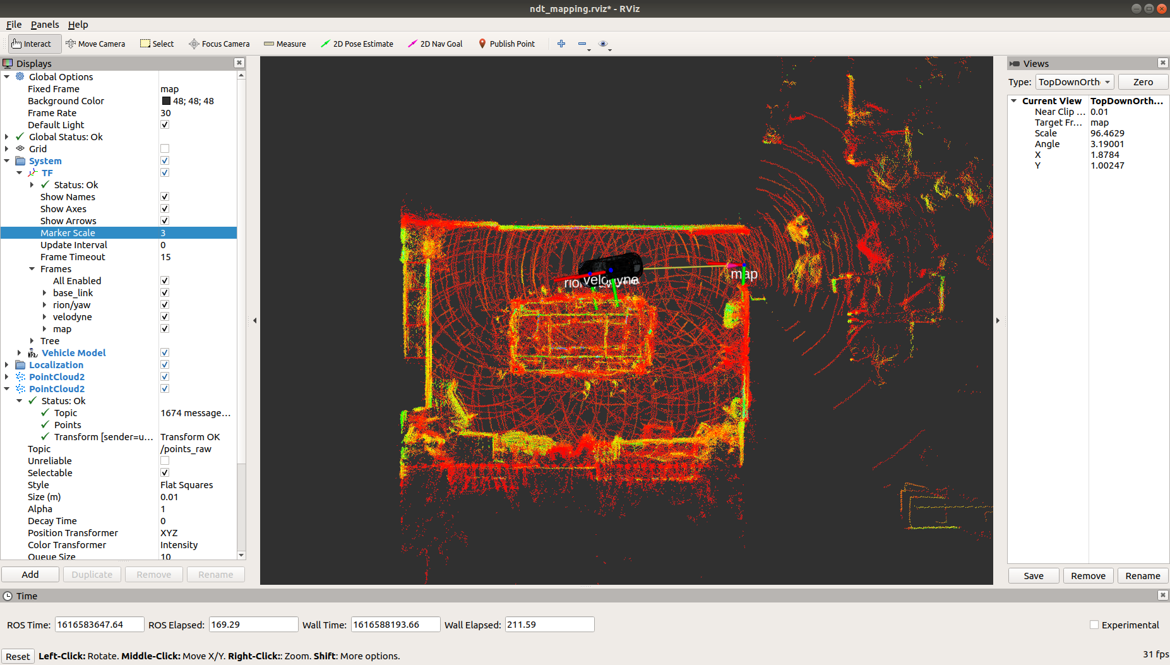Choose the Select tool
This screenshot has width=1170, height=665.
coord(157,44)
